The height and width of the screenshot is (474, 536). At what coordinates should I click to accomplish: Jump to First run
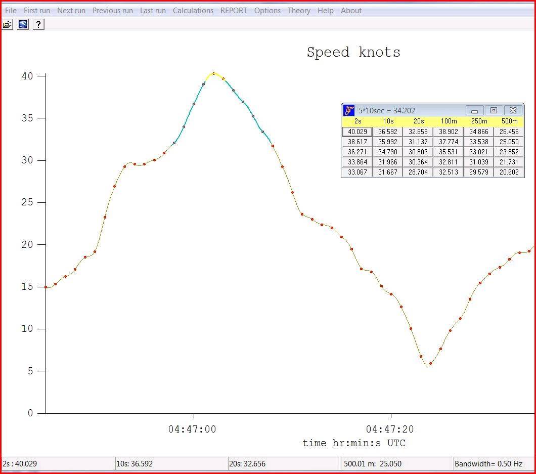[x=37, y=10]
